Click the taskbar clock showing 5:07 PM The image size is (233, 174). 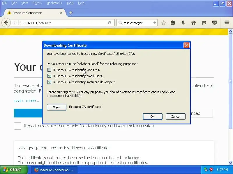(x=222, y=170)
